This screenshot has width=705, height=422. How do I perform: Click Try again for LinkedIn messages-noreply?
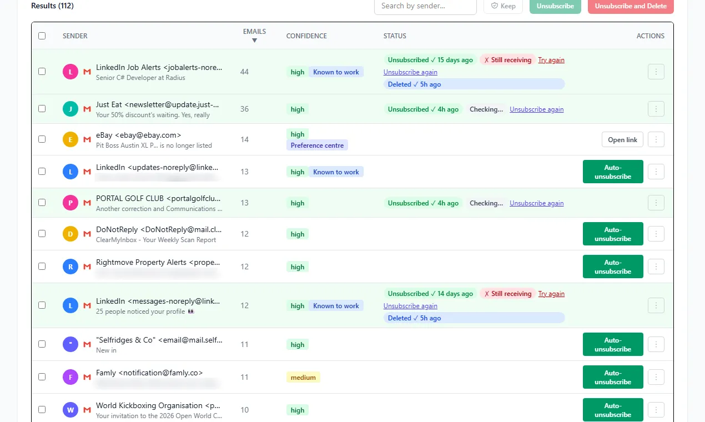[551, 294]
